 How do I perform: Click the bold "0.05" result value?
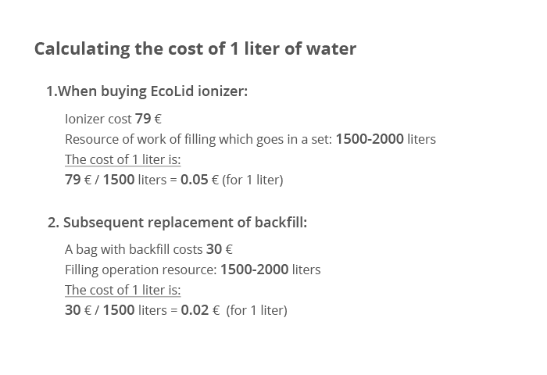point(195,180)
